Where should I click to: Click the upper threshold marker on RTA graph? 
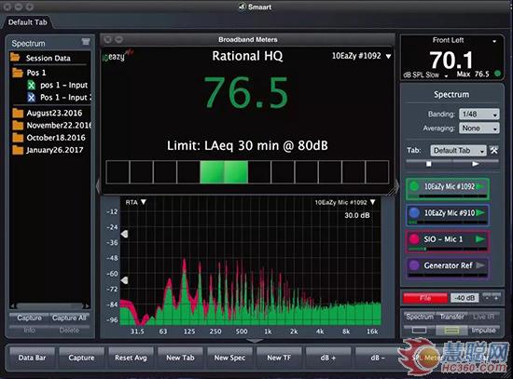124,234
